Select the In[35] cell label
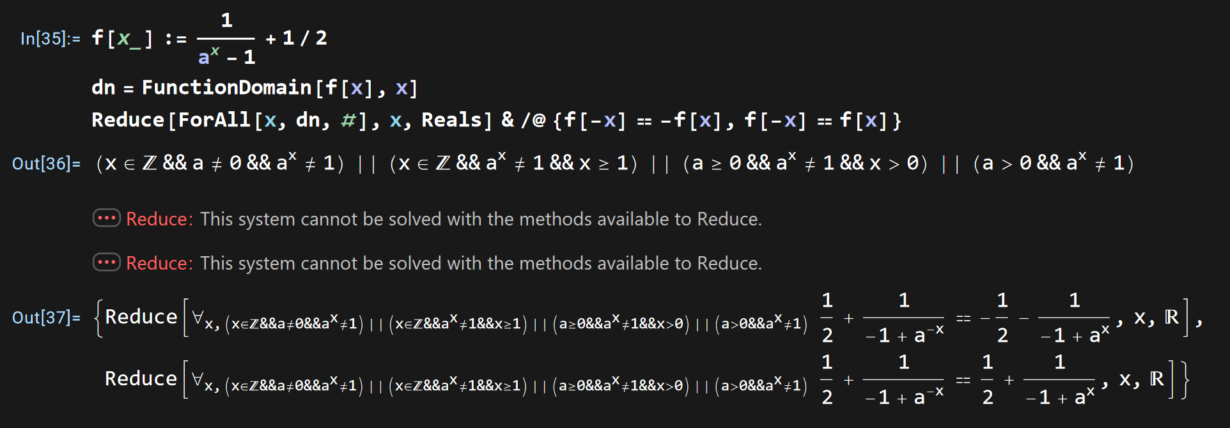This screenshot has height=428, width=1230. [50, 39]
